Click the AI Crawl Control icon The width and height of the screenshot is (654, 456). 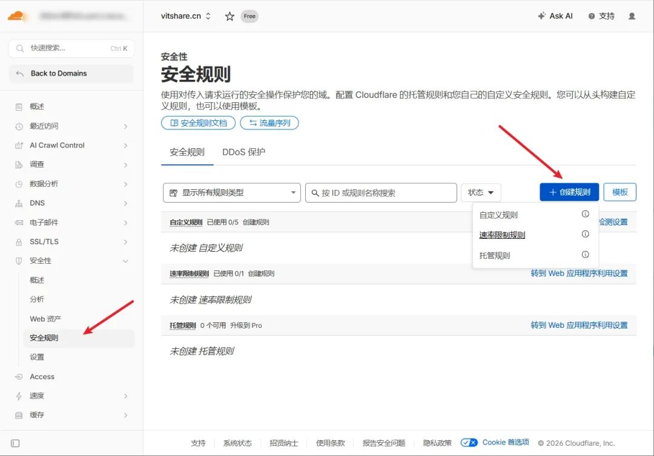point(19,145)
